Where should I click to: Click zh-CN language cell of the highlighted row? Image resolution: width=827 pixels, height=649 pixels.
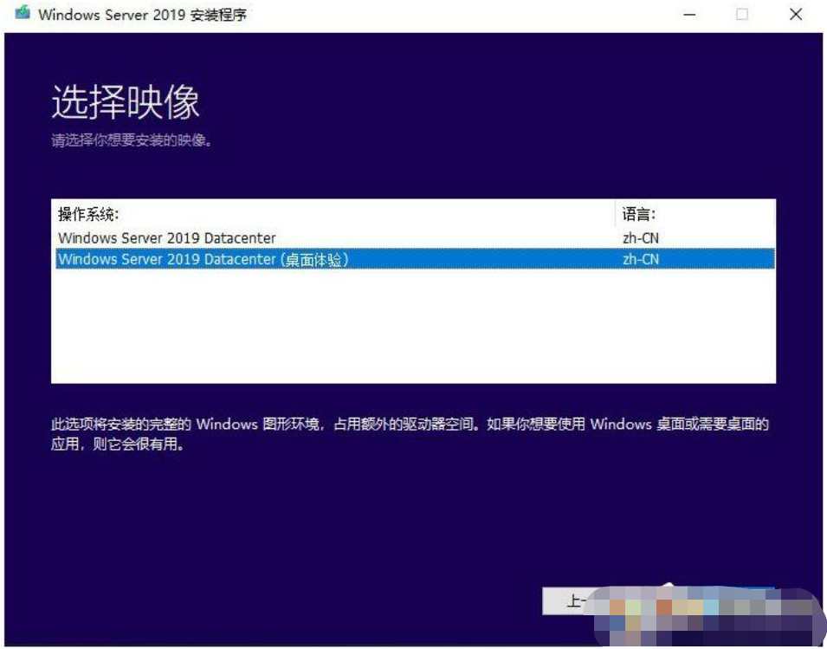641,259
